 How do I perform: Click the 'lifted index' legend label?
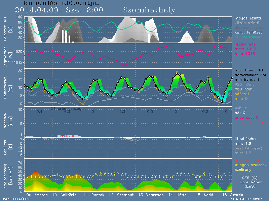[246, 138]
